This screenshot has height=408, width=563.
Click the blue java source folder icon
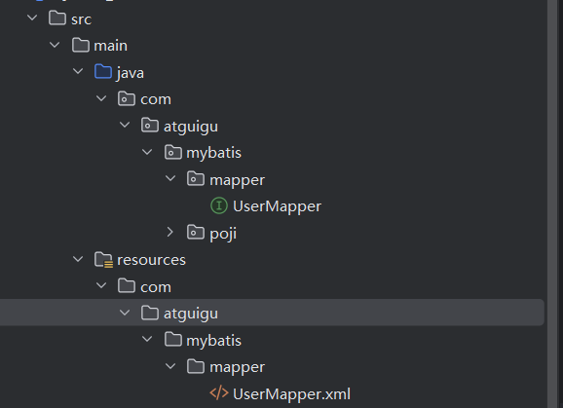click(103, 71)
